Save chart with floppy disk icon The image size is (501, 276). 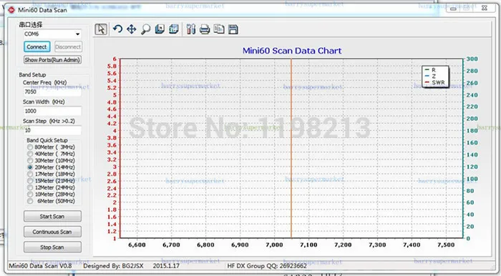(233, 29)
